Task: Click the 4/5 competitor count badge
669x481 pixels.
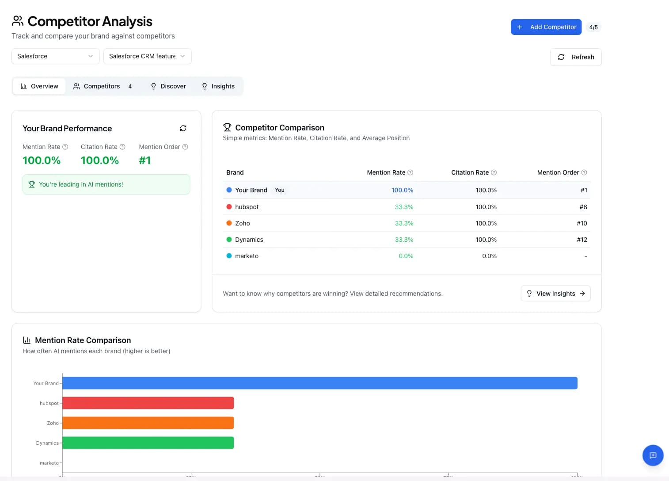Action: 593,27
